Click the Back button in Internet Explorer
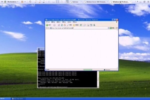150x100 pixels. click(x=48, y=25)
